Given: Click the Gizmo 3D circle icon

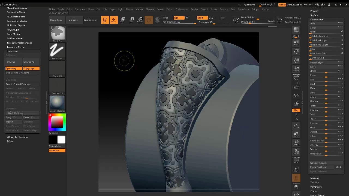Looking at the screenshot, I should pyautogui.click(x=149, y=20).
